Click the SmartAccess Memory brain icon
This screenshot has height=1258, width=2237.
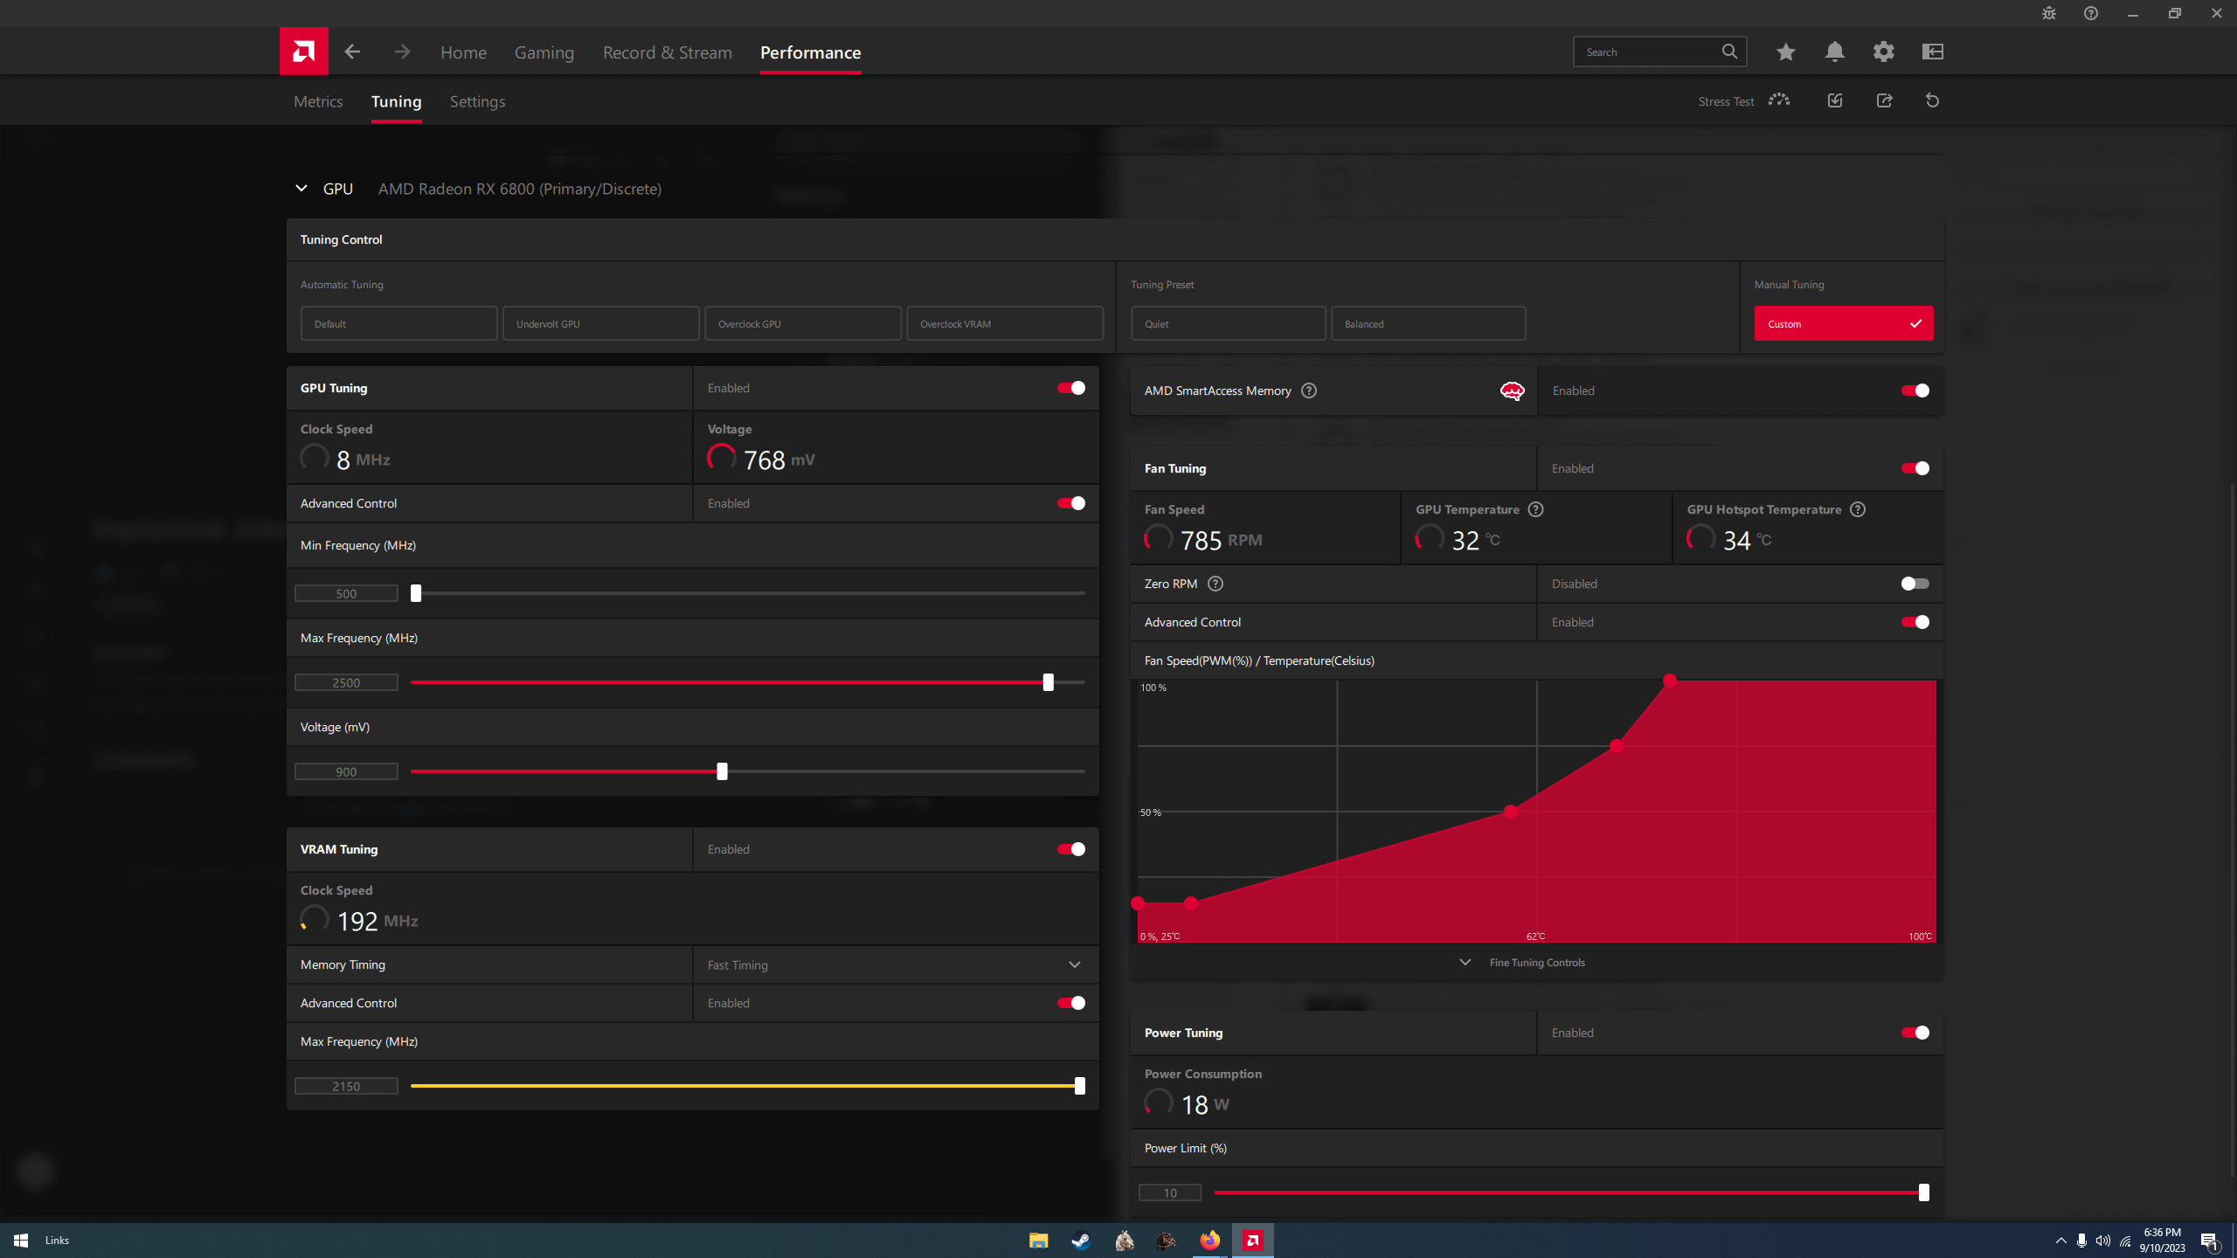click(x=1512, y=391)
